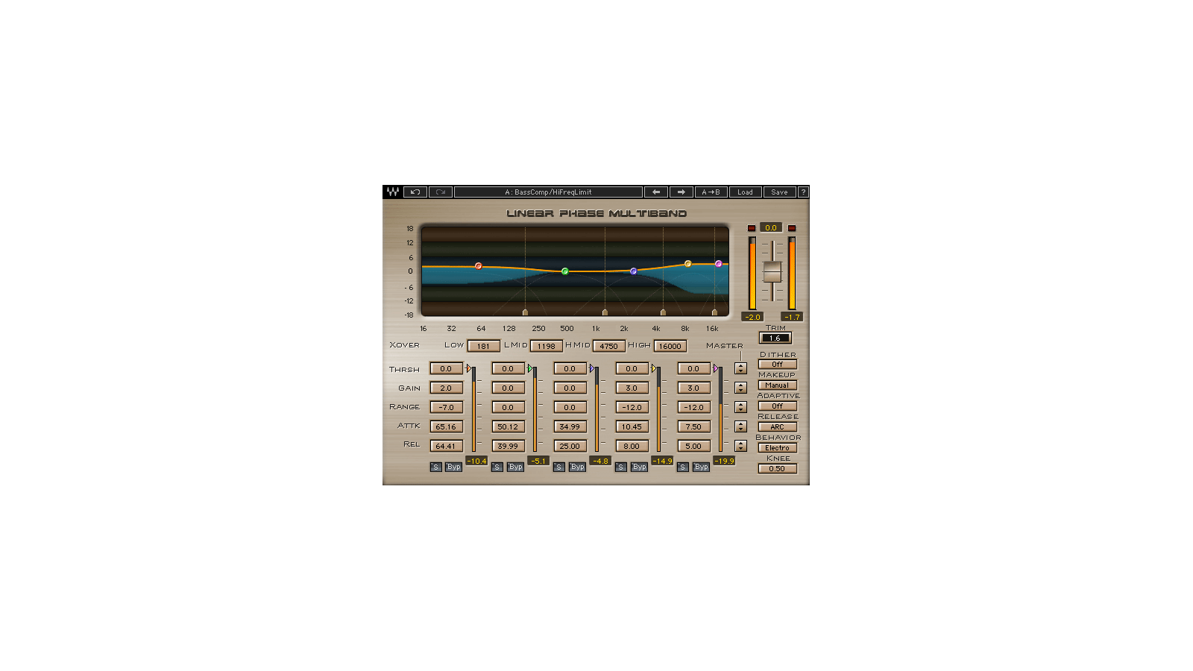Click the Waves logo icon
The height and width of the screenshot is (671, 1193).
coord(392,192)
